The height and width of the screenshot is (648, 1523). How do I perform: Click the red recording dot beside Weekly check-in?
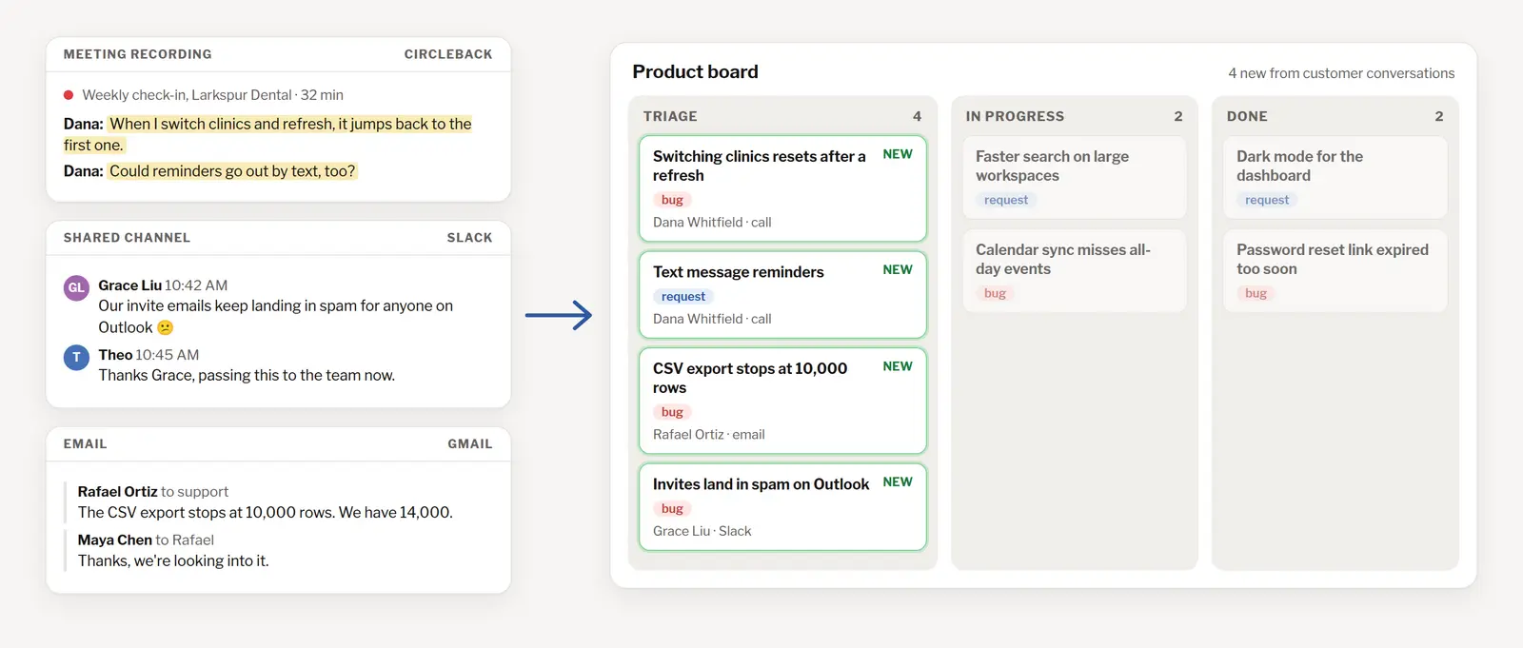(x=69, y=95)
